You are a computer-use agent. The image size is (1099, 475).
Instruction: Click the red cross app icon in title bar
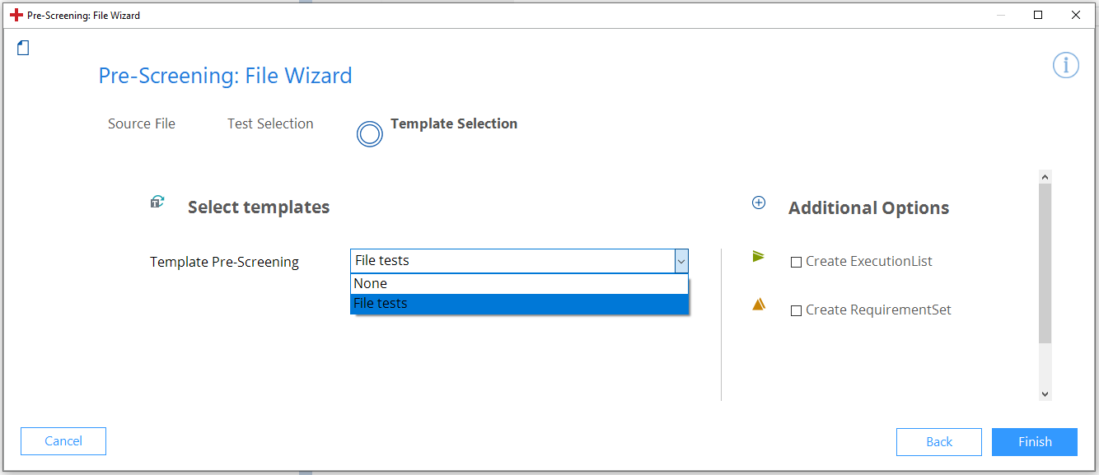pos(16,15)
